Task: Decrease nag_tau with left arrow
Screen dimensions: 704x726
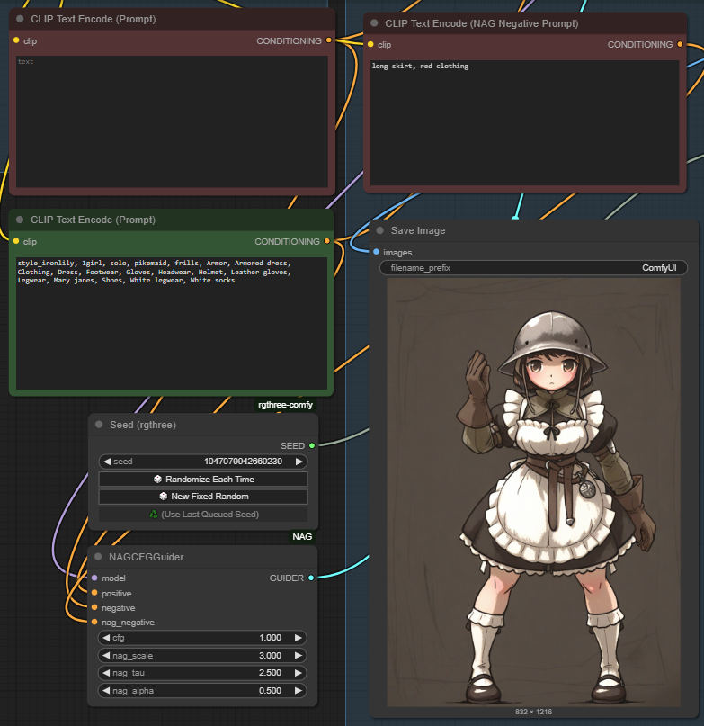Action: coord(106,673)
